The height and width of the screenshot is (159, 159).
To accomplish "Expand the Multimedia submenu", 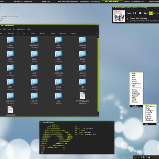I will pyautogui.click(x=136, y=94).
